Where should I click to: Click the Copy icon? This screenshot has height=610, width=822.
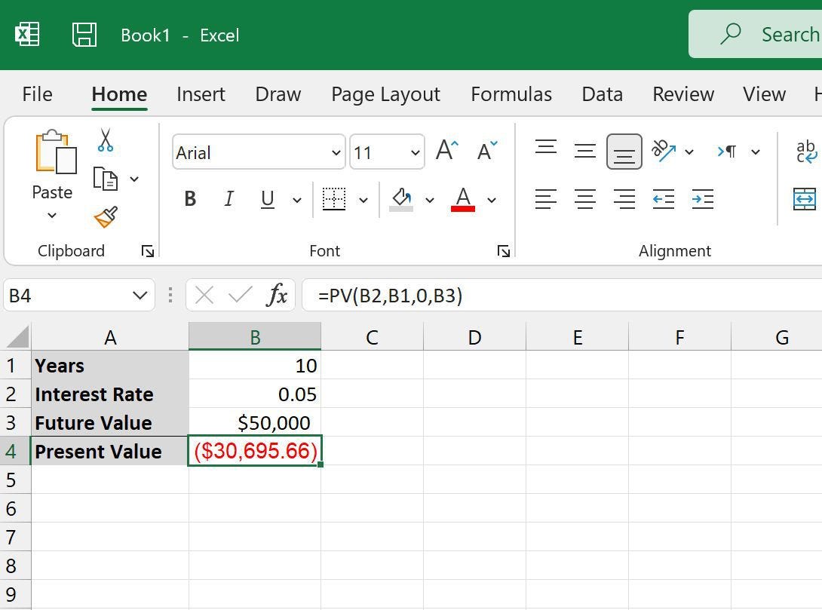pyautogui.click(x=104, y=179)
